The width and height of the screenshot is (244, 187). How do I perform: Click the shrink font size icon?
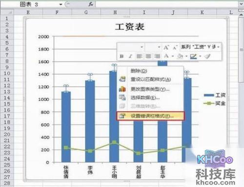coord(175,48)
